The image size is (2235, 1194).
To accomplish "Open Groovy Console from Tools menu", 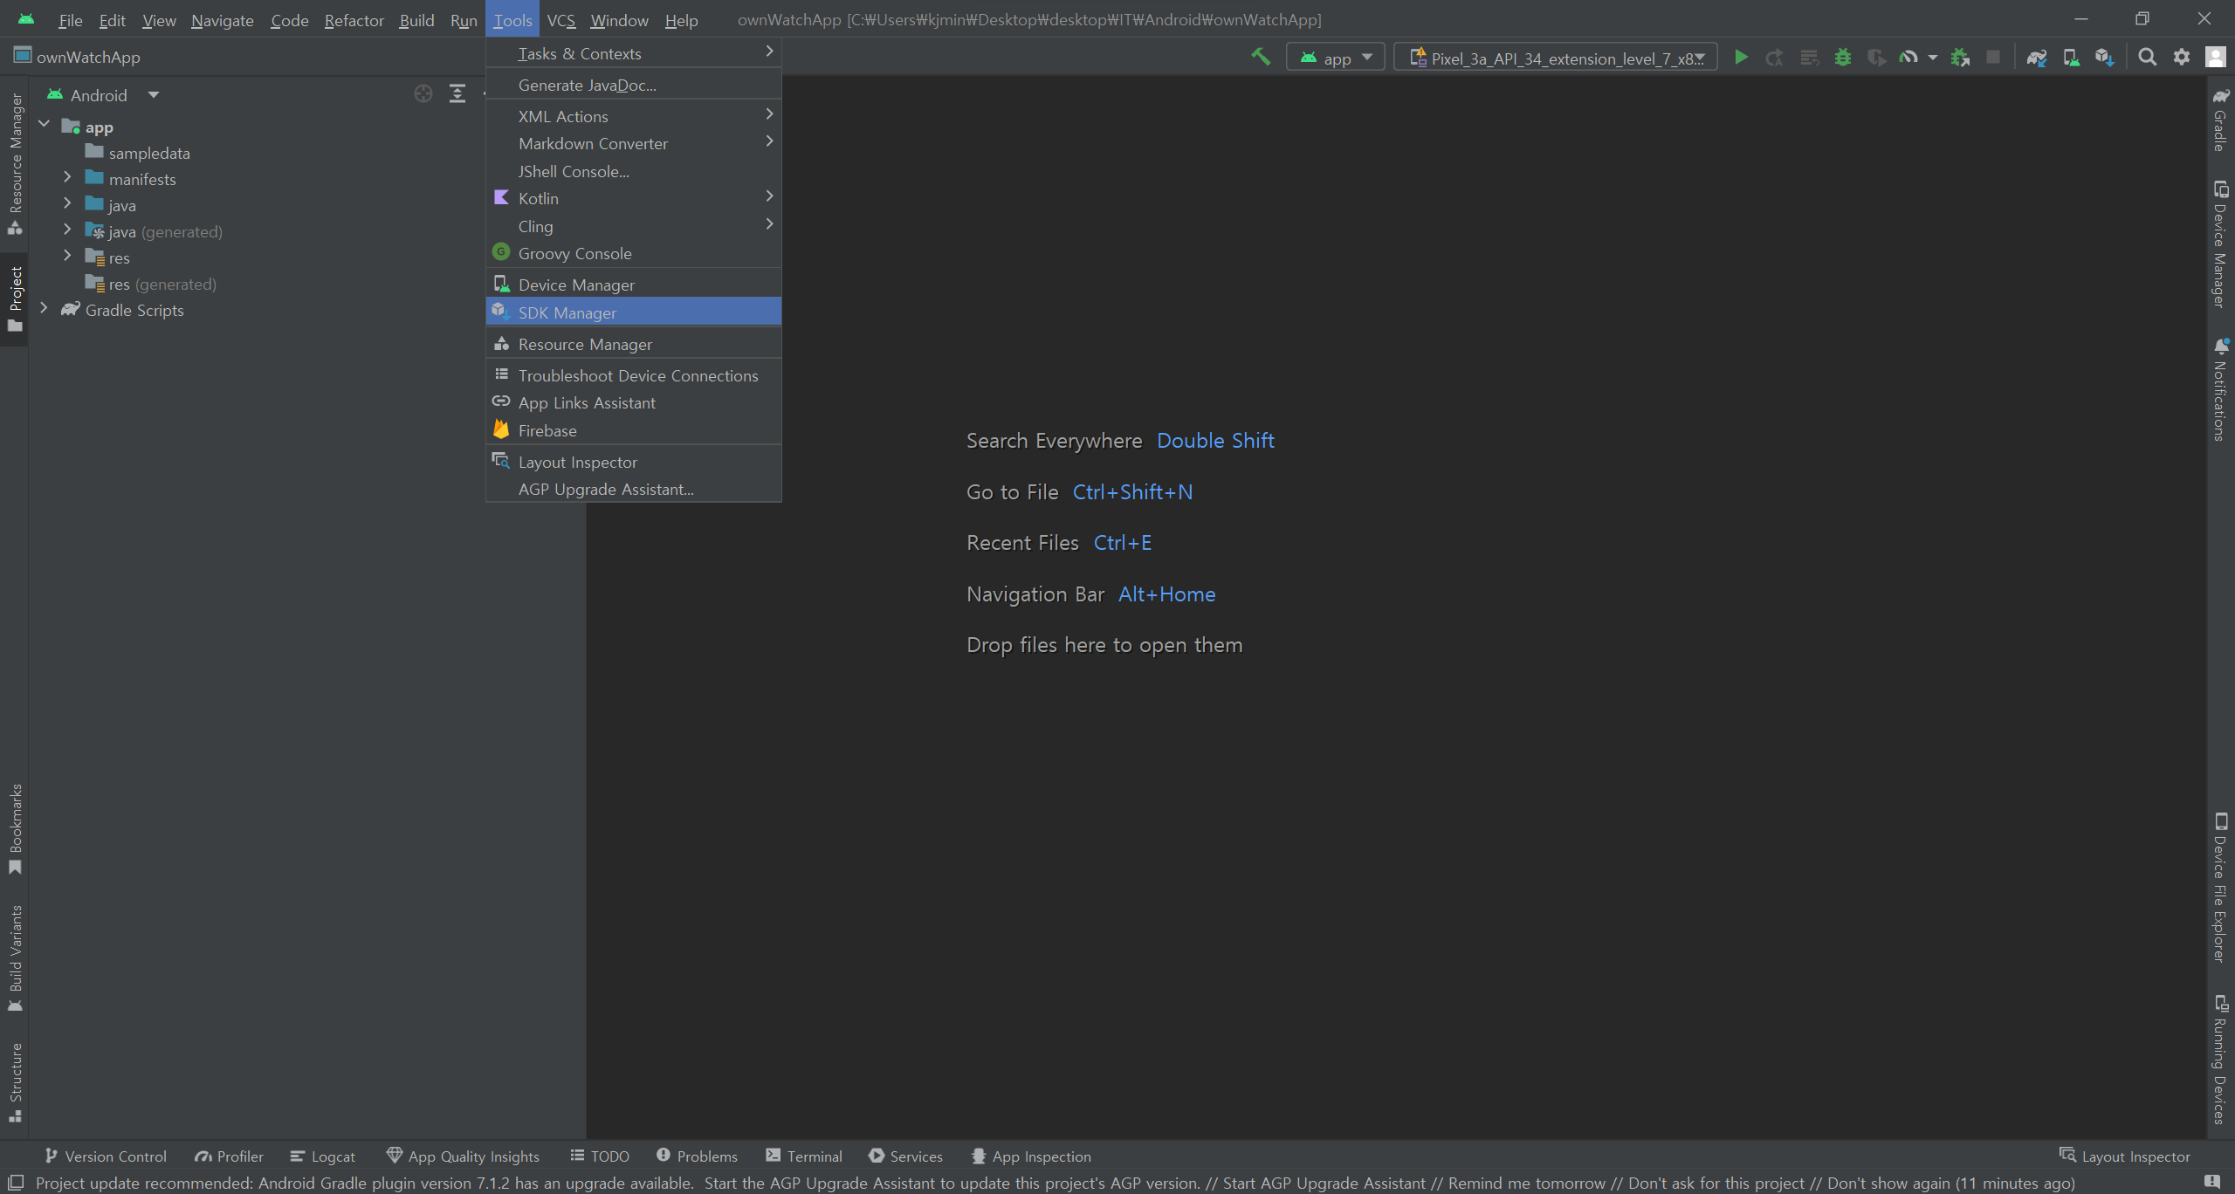I will click(x=634, y=253).
